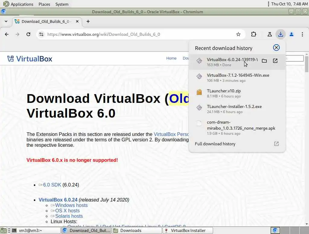Click the Full download history entry
Viewport: 309px width, 234px height.
237,144
